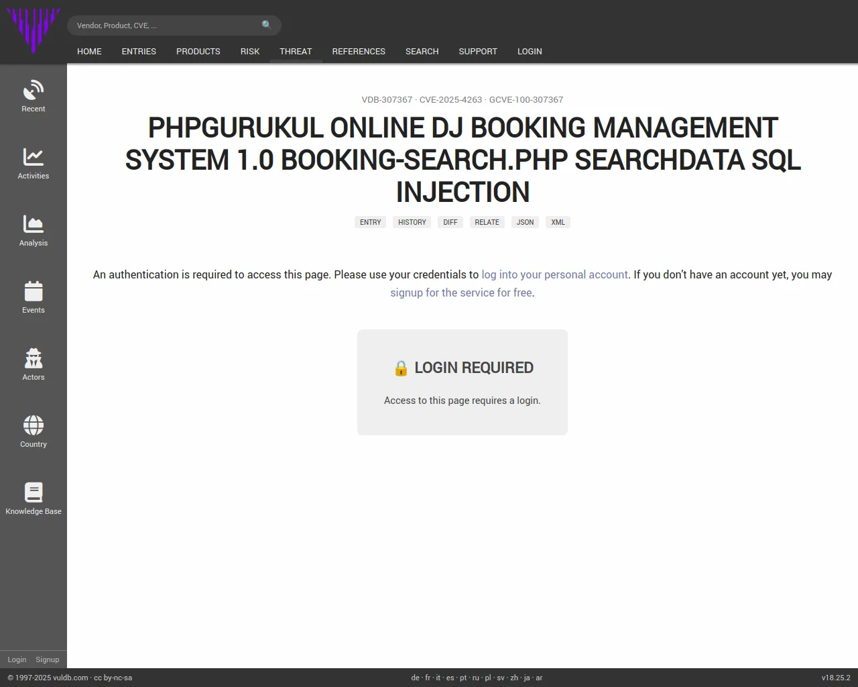Image resolution: width=858 pixels, height=687 pixels.
Task: Switch language to it
Action: pos(438,678)
